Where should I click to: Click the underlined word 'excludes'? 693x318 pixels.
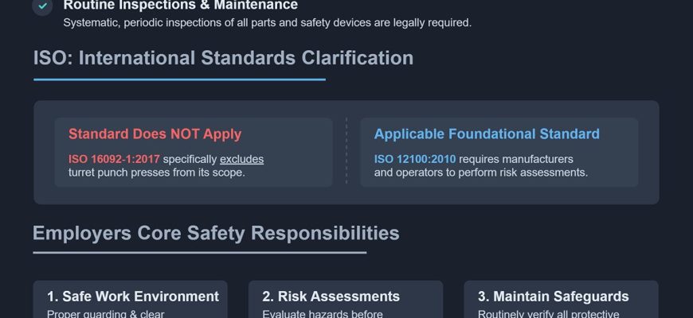tap(241, 159)
